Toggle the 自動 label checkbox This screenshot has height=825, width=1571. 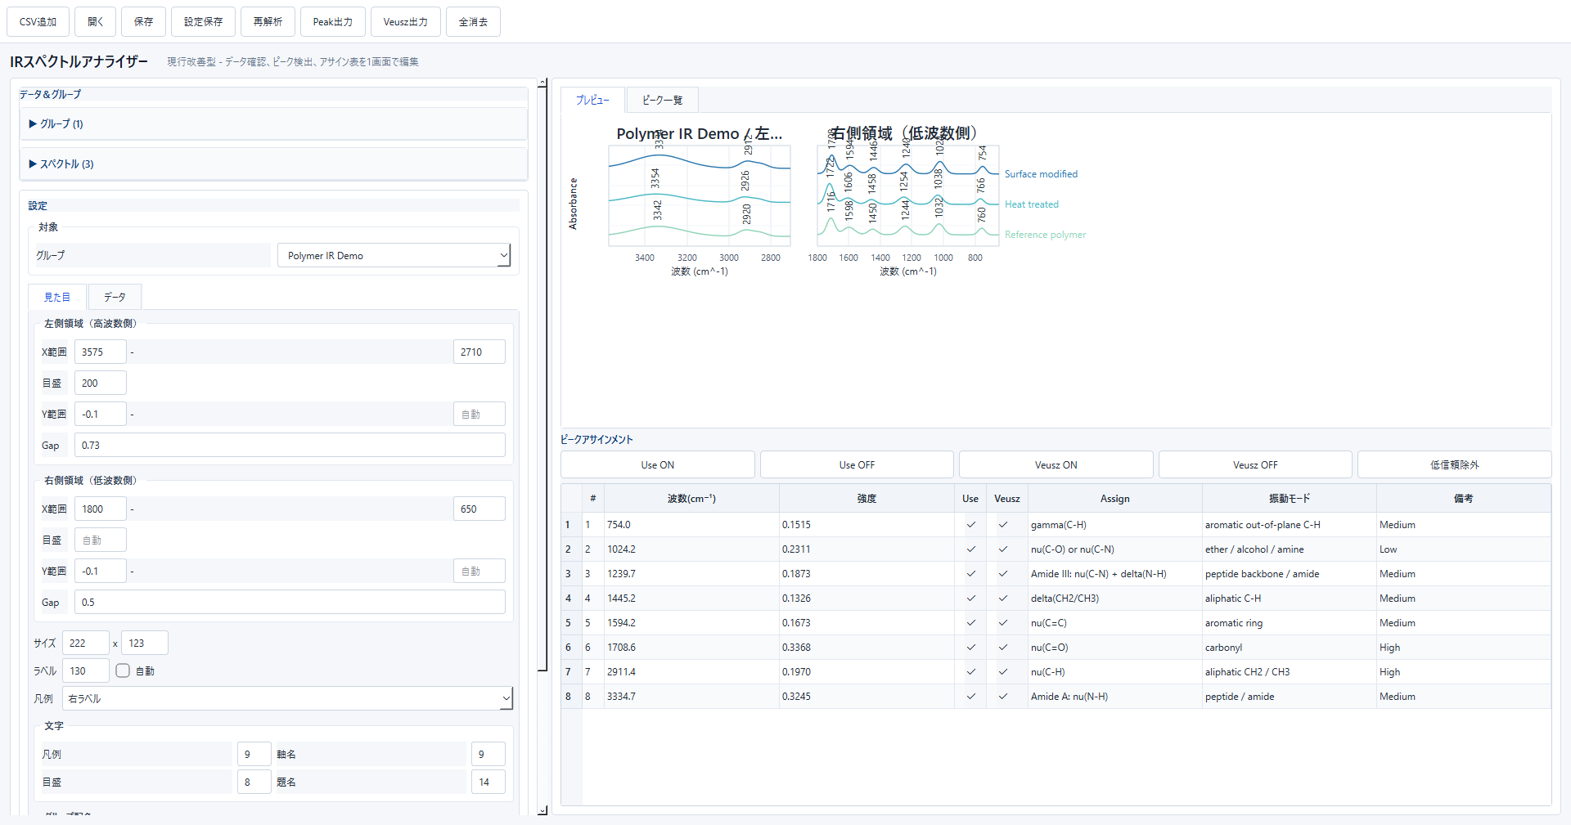pos(123,671)
